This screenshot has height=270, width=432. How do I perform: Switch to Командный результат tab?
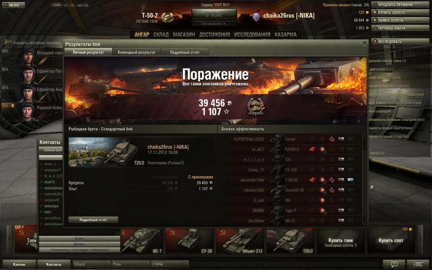136,52
